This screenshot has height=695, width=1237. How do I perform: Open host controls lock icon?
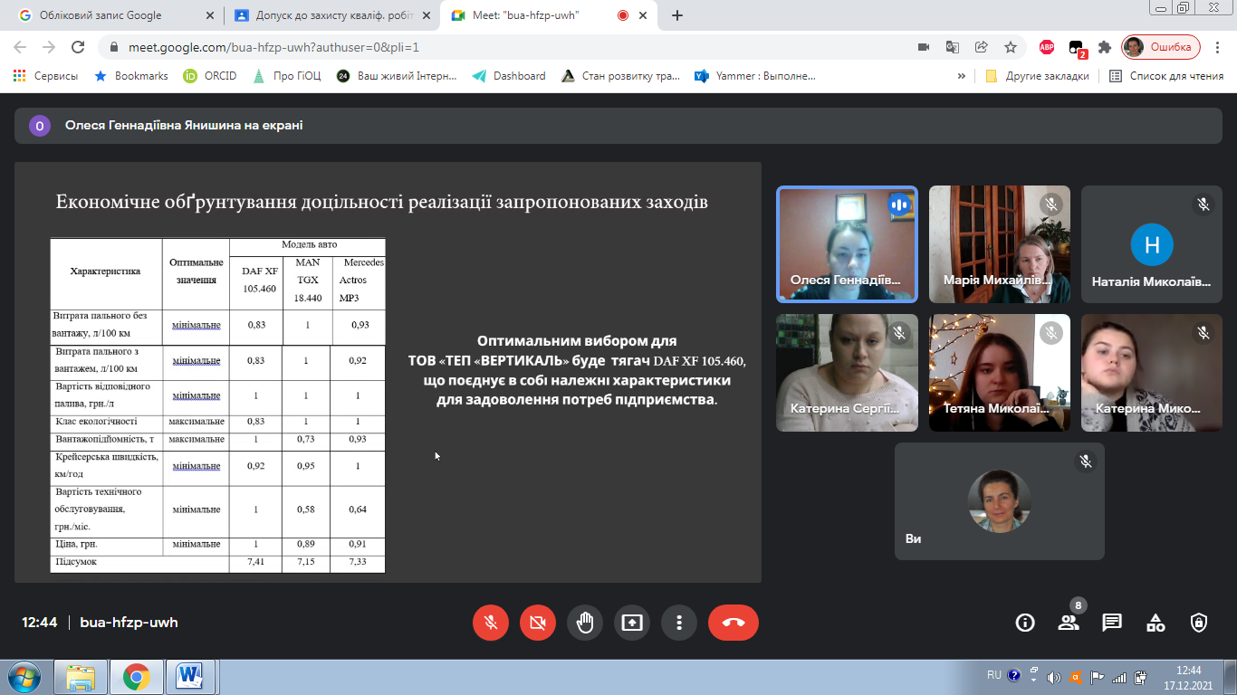point(1199,623)
